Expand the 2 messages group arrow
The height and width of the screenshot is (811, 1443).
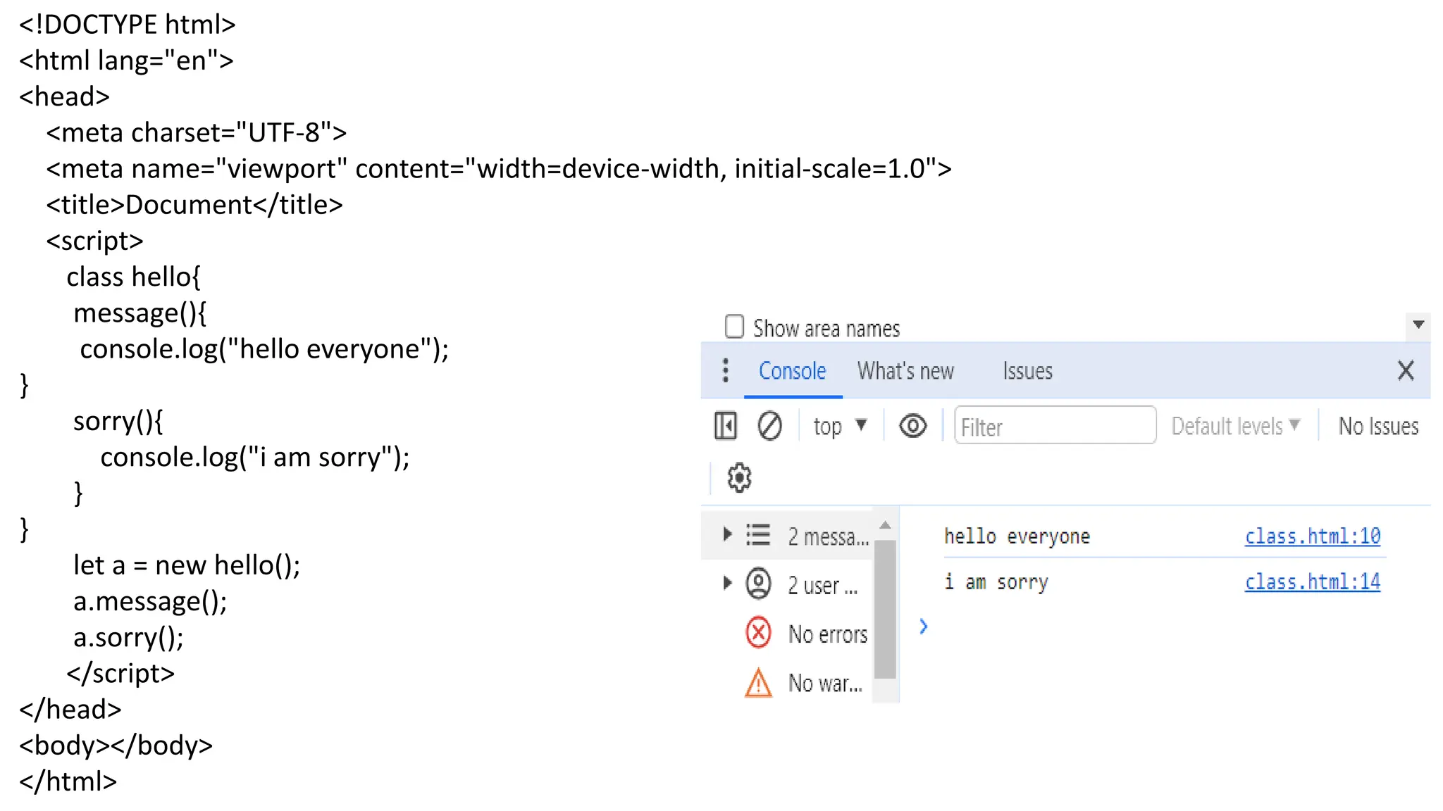tap(727, 534)
